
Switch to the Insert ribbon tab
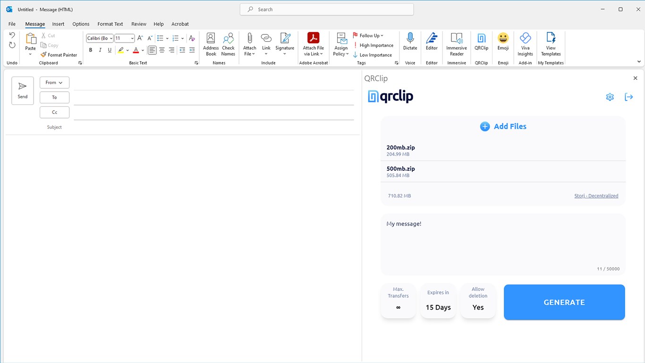point(58,24)
